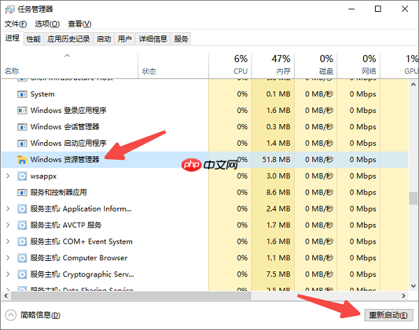Switch to the 用户 tab
Screen dimensions: 419x330
(x=125, y=39)
